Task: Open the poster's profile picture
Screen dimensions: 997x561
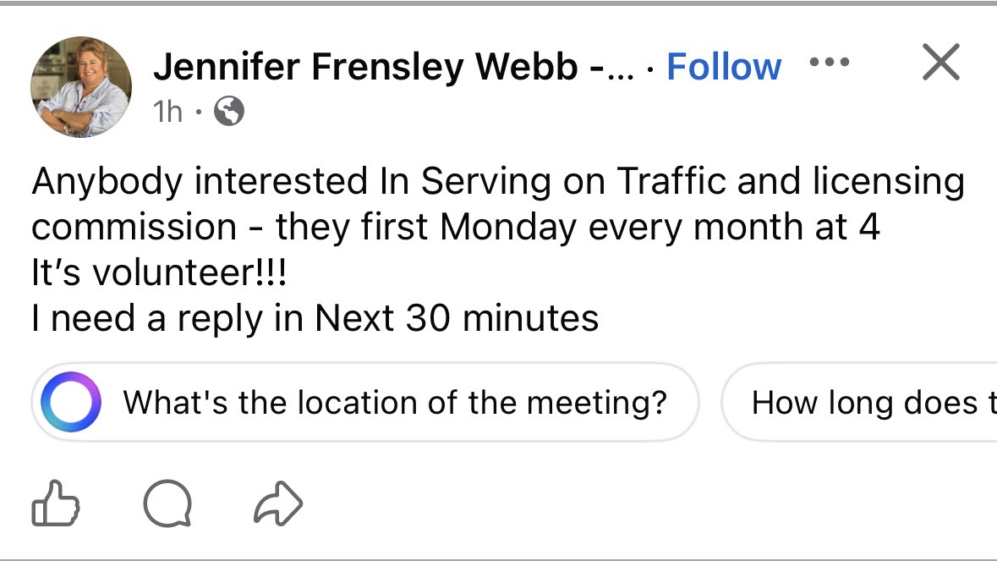Action: click(x=81, y=86)
